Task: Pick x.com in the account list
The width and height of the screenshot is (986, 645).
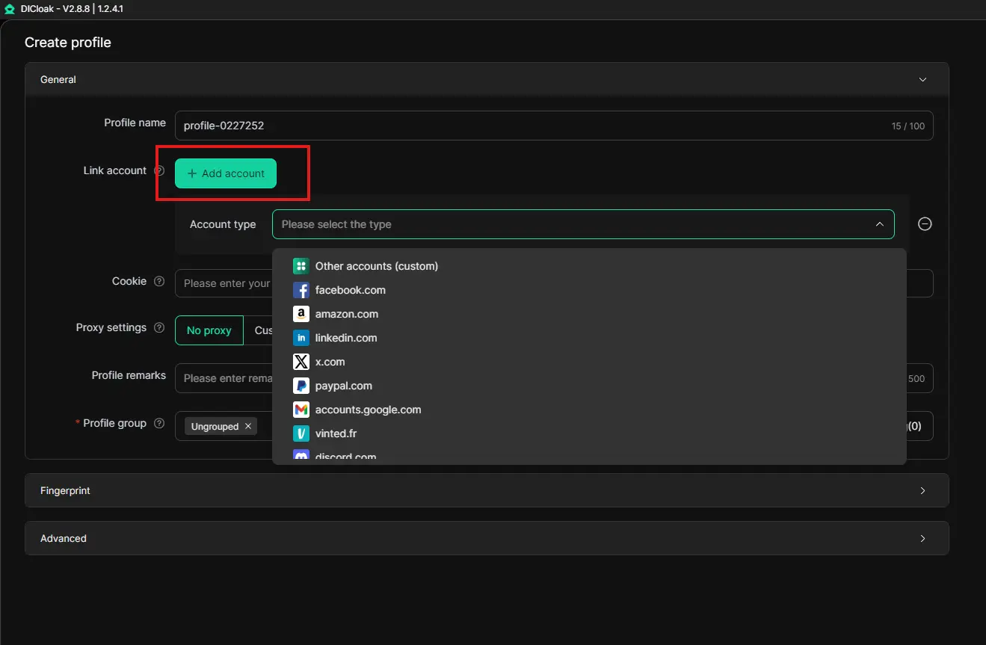Action: [330, 362]
